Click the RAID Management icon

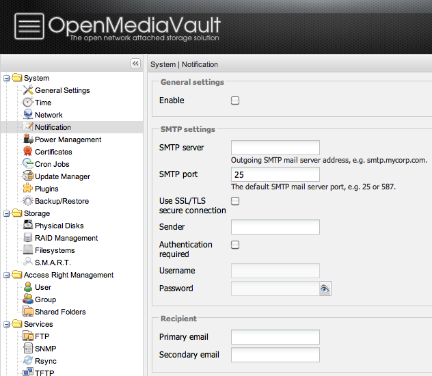28,238
